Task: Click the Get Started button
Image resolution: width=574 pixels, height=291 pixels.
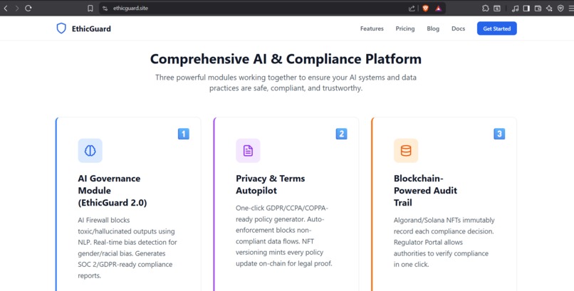Action: click(x=497, y=28)
